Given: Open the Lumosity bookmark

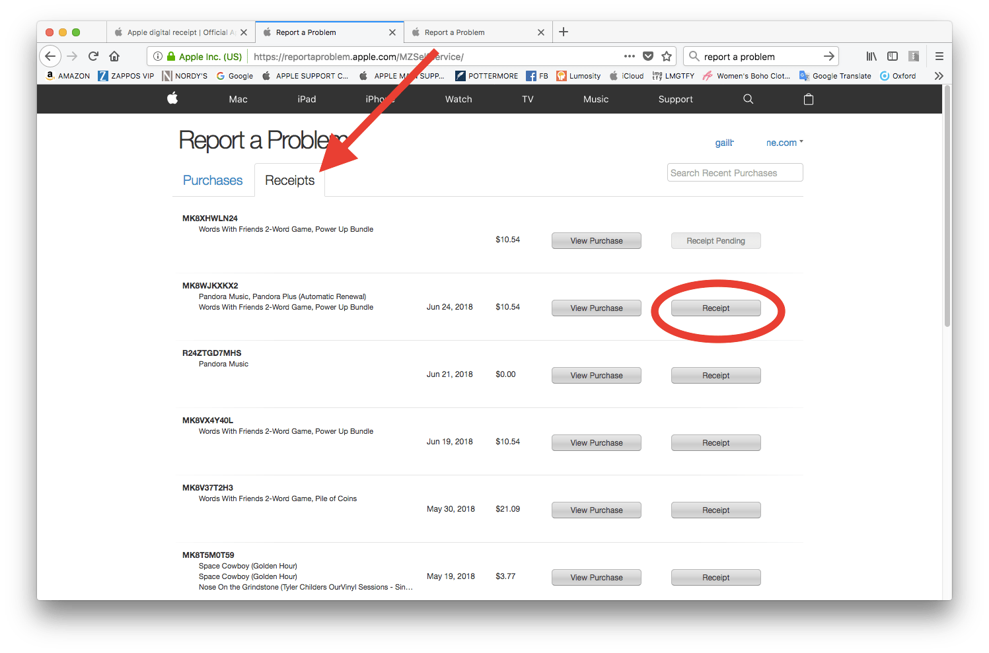Looking at the screenshot, I should pos(578,75).
